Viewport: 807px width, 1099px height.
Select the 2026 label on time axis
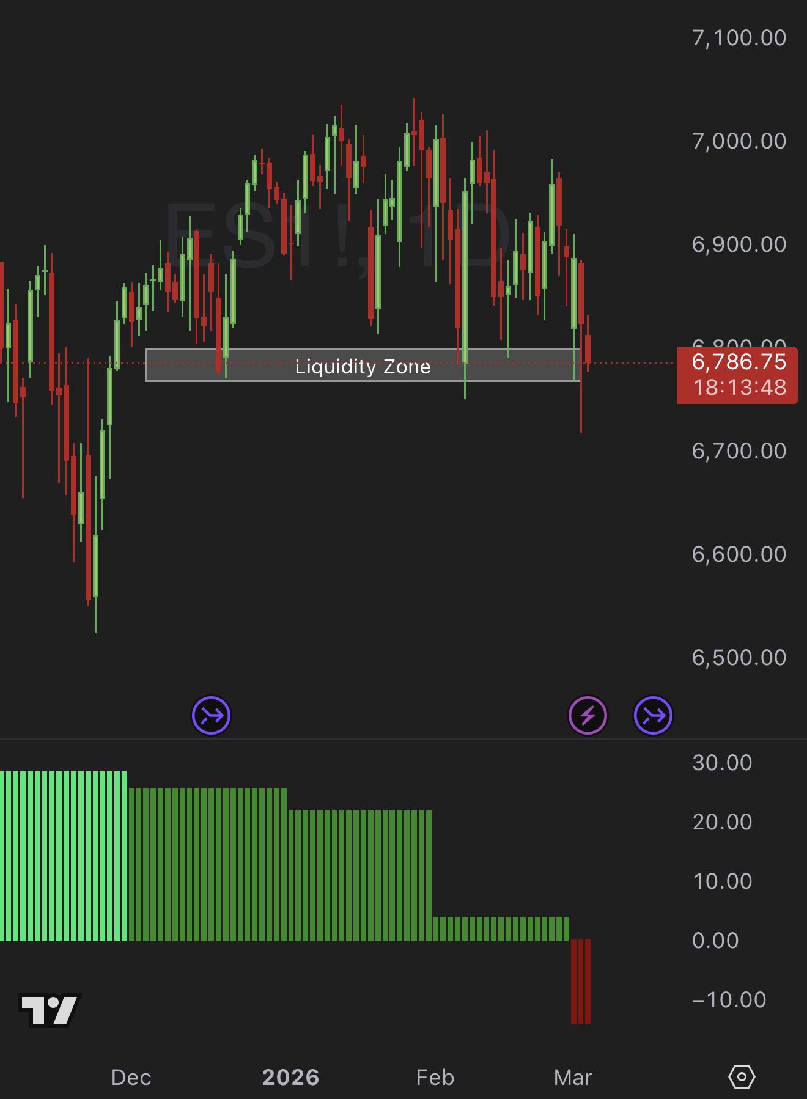290,1077
